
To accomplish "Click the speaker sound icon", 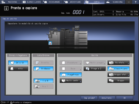I will point(129,2).
